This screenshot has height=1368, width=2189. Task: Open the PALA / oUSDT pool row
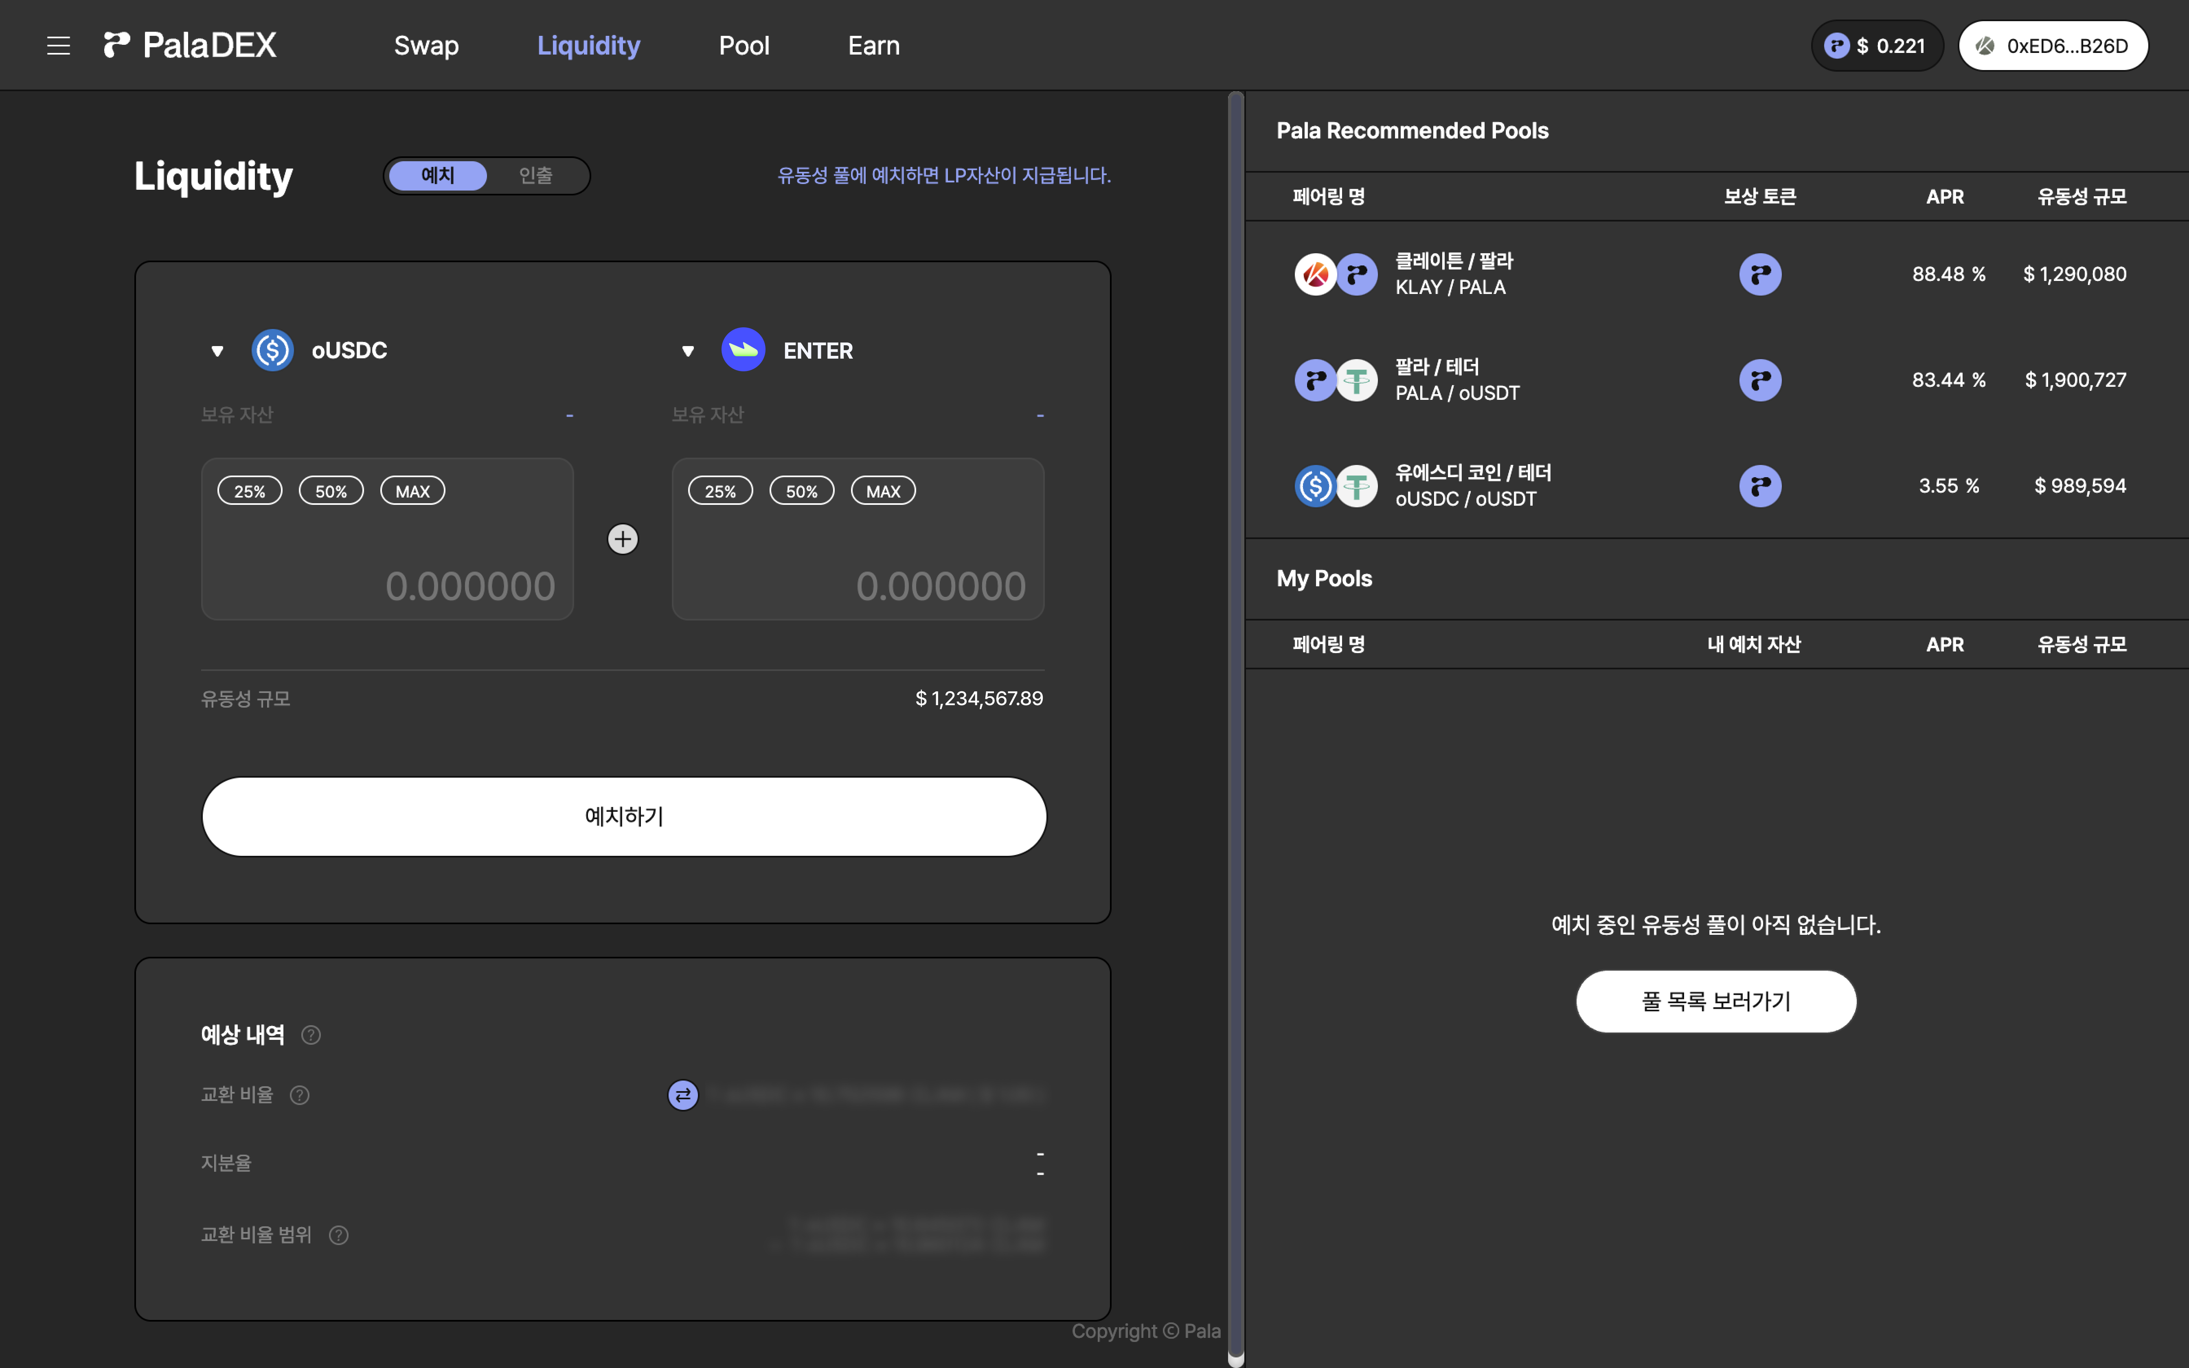[x=1717, y=380]
